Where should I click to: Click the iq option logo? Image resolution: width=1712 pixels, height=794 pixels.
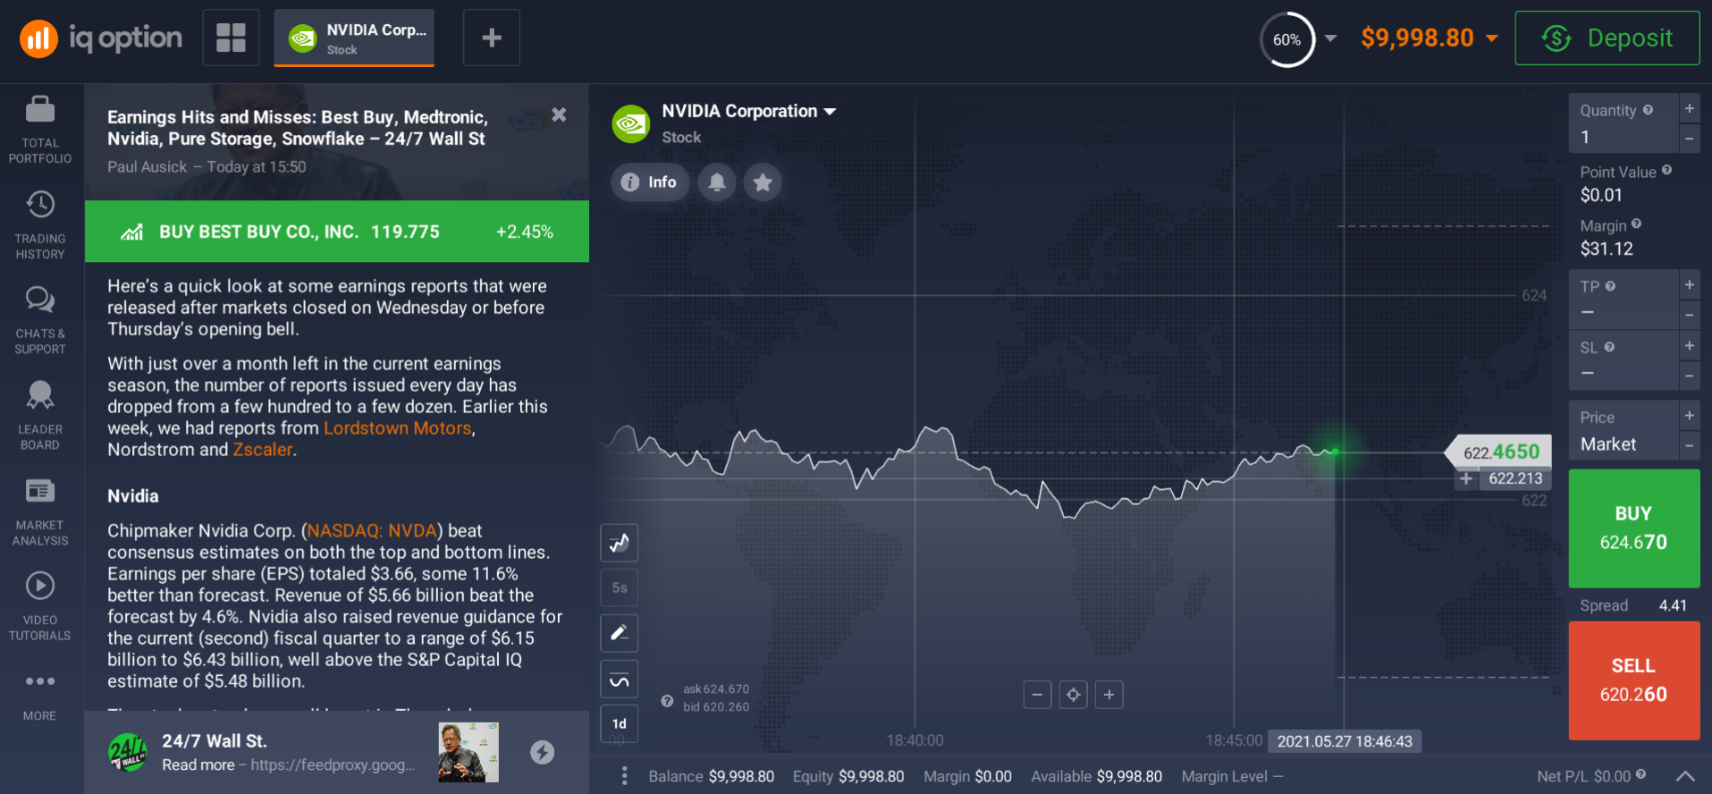pos(101,38)
